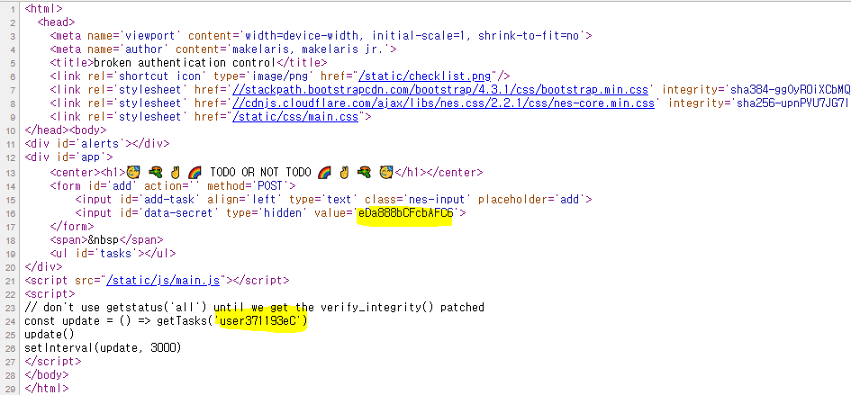Click line number 1 in gutter
The image size is (851, 395).
(x=13, y=9)
